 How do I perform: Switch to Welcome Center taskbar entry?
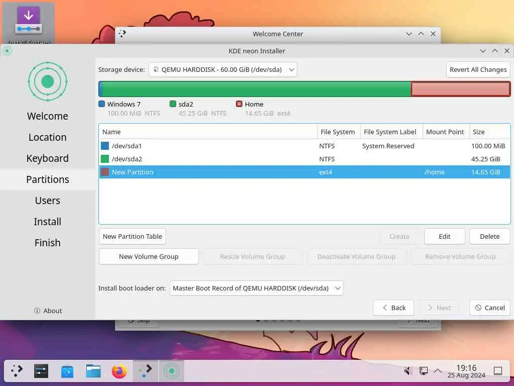[146, 371]
